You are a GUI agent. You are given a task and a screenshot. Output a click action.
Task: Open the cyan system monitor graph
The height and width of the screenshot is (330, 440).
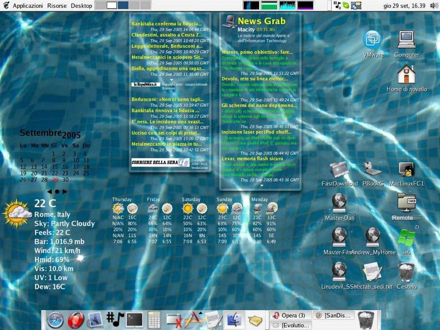pyautogui.click(x=287, y=5)
